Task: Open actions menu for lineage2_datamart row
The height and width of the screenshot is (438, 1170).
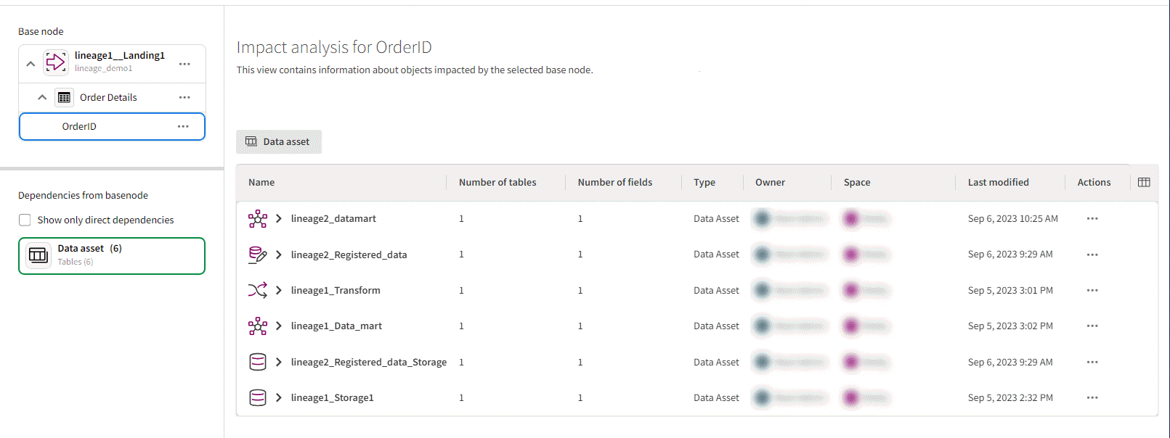Action: 1092,218
